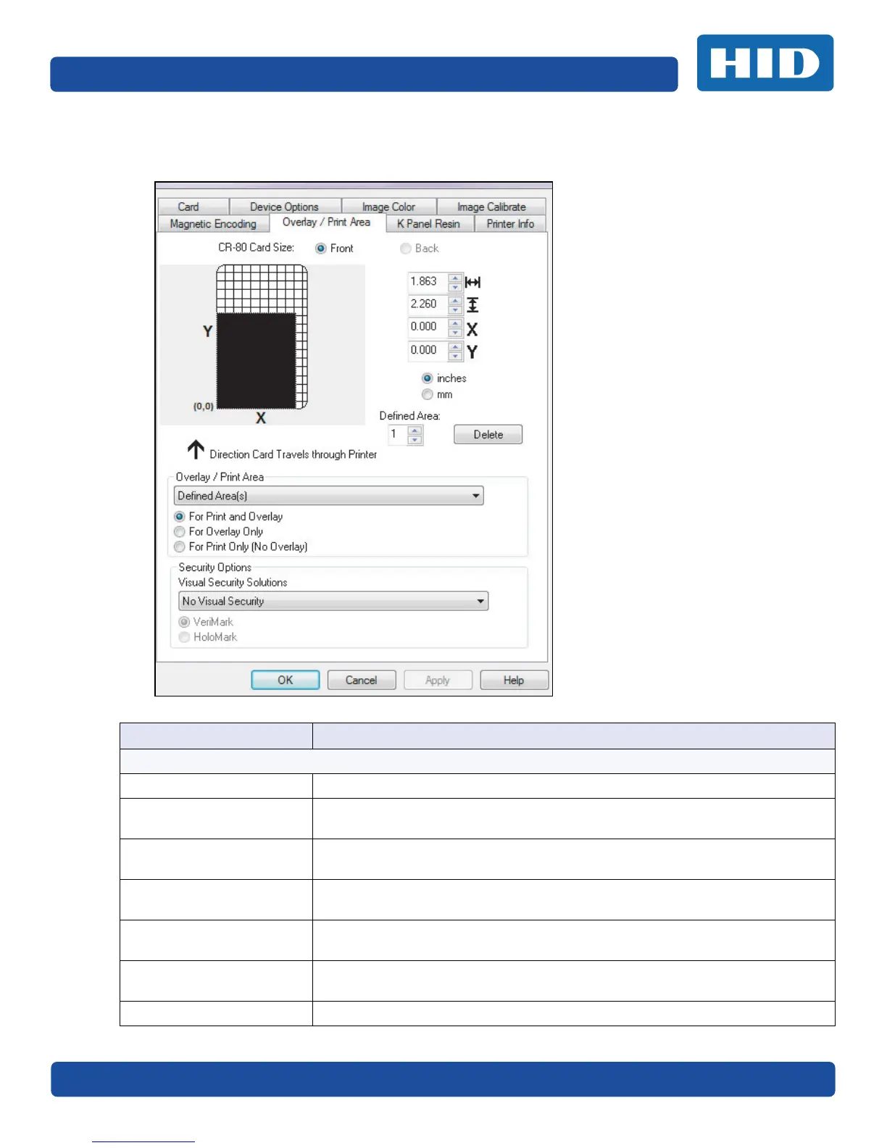Open the Image Calibrate tab
This screenshot has width=887, height=1148.
pyautogui.click(x=491, y=207)
